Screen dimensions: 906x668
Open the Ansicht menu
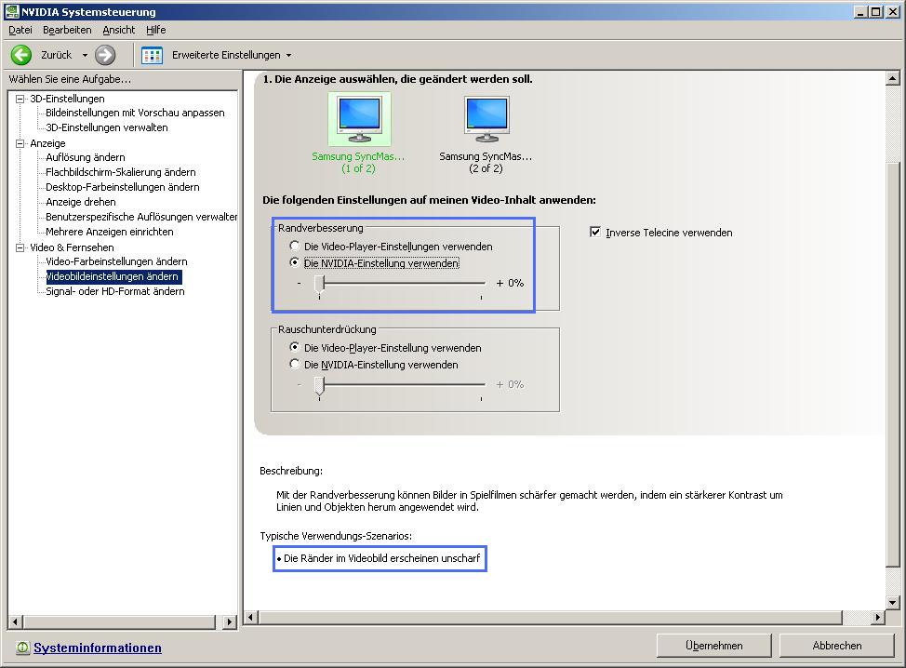pos(119,30)
